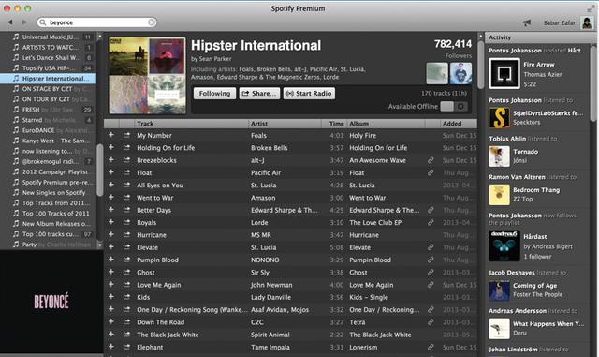
Task: Open notifications megaphone icon
Action: (x=527, y=23)
